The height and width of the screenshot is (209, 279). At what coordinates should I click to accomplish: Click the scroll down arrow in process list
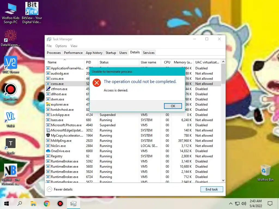[x=223, y=180]
